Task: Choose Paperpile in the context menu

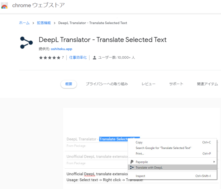Action: [x=172, y=162]
